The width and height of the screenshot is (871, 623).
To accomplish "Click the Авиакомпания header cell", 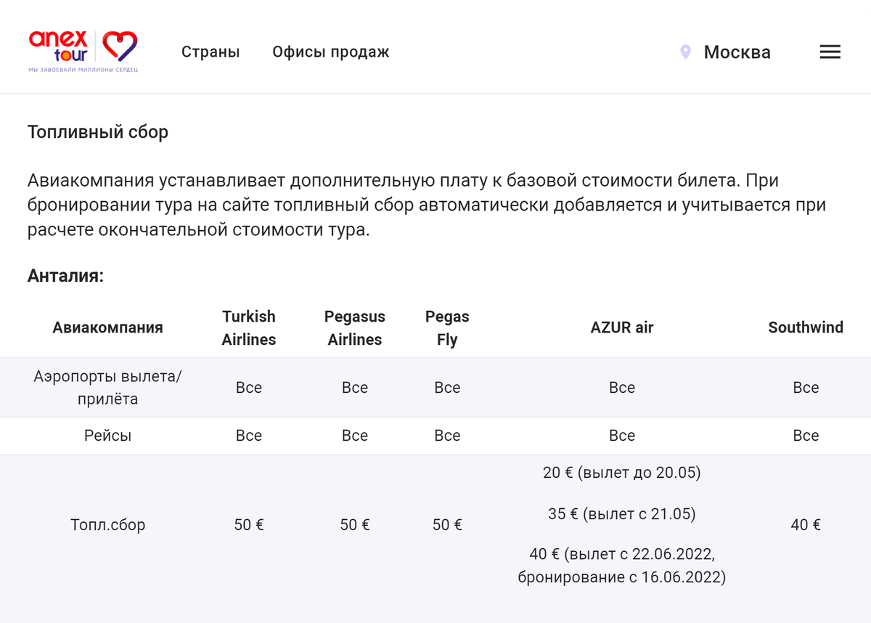I will (107, 327).
